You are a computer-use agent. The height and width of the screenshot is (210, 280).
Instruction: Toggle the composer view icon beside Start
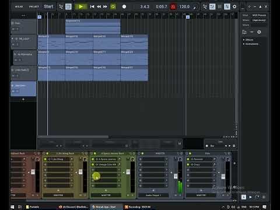coord(68,6)
